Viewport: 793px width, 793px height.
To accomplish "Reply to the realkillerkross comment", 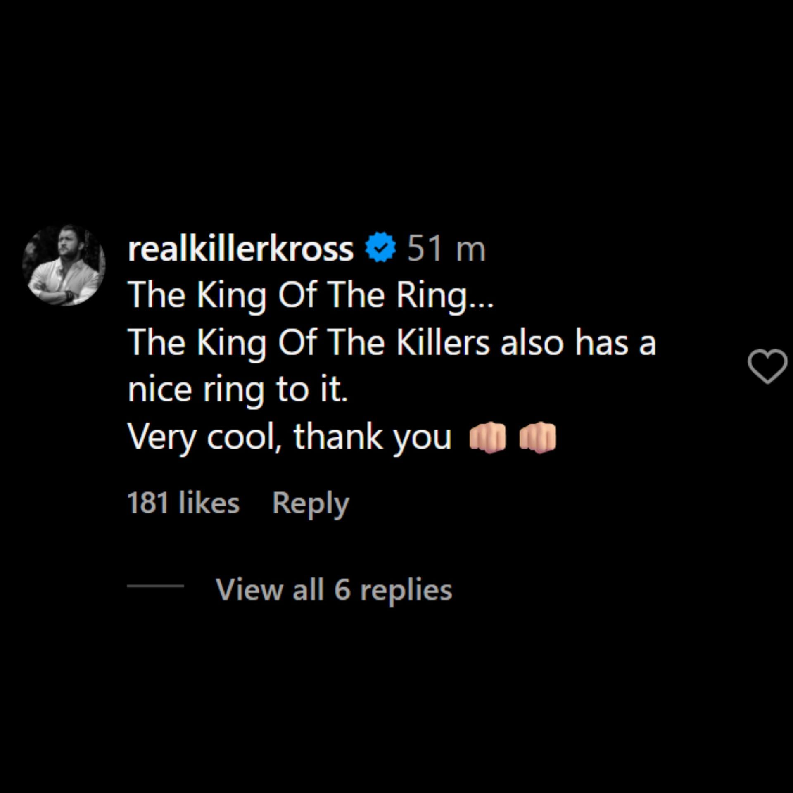I will [310, 503].
